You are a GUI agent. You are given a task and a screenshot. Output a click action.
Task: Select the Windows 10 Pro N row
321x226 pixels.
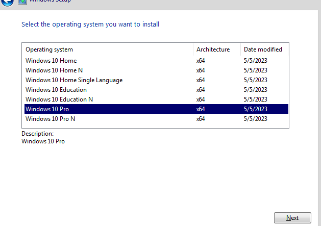click(156, 119)
